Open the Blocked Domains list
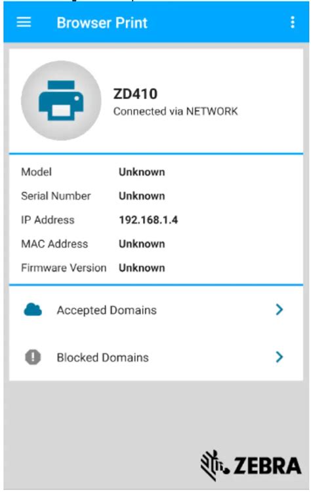The image size is (311, 492). coord(156,357)
